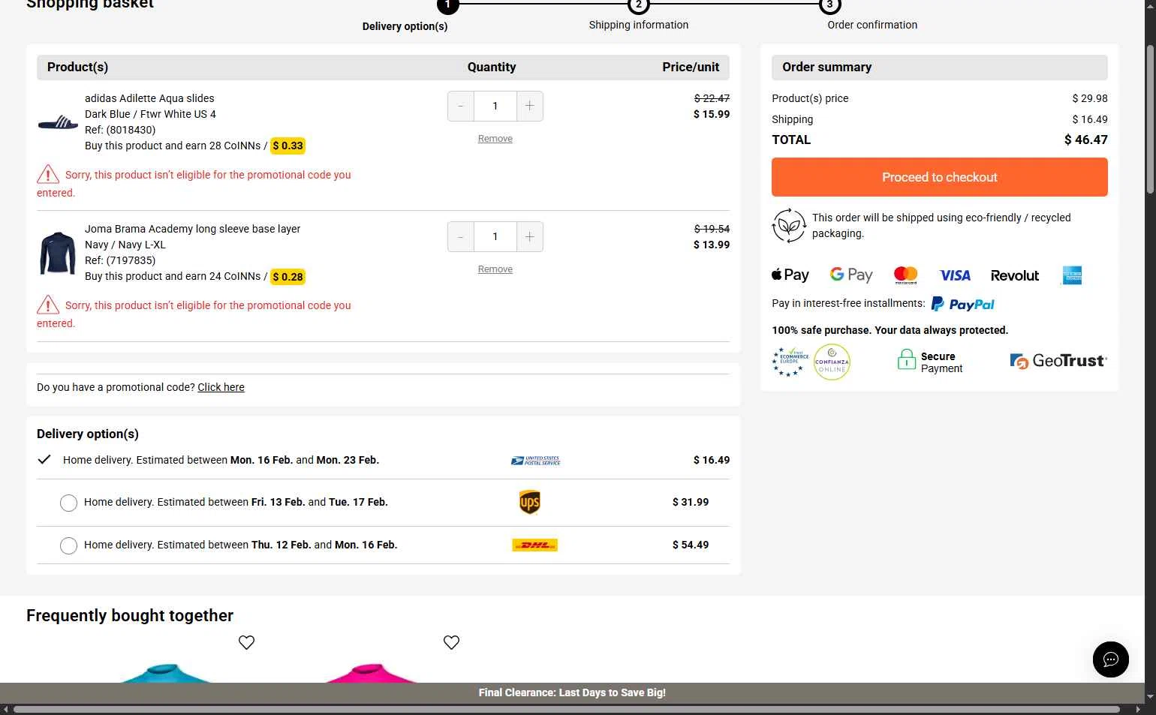Image resolution: width=1156 pixels, height=715 pixels.
Task: Click the VISA icon
Action: point(955,275)
